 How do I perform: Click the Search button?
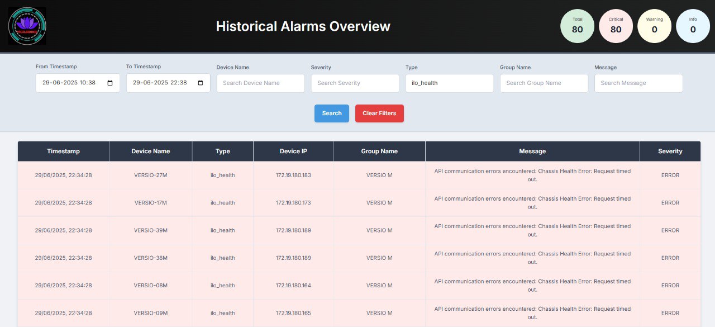pos(331,113)
